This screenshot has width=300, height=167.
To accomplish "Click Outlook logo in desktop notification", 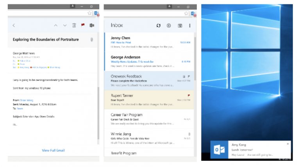I will point(219,149).
